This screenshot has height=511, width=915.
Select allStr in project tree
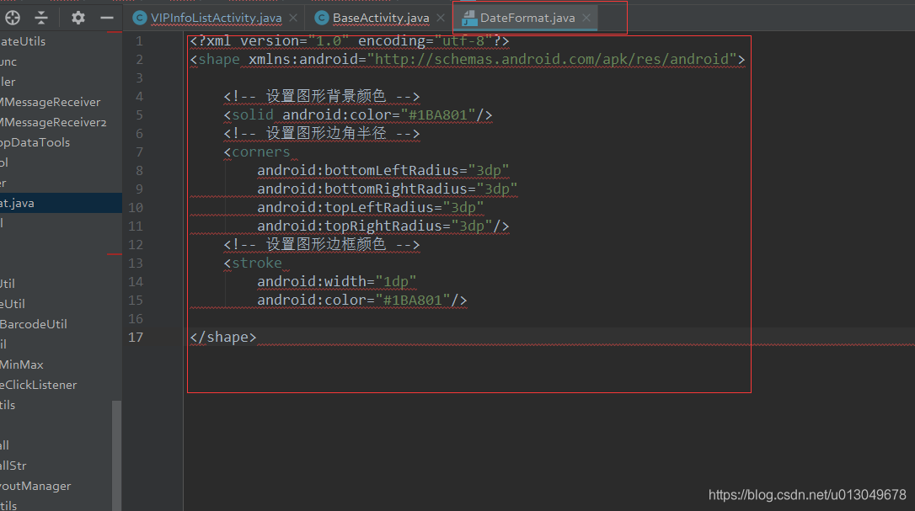(x=13, y=466)
